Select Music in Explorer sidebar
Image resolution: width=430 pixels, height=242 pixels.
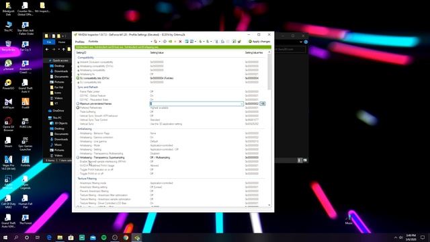[x=56, y=145]
